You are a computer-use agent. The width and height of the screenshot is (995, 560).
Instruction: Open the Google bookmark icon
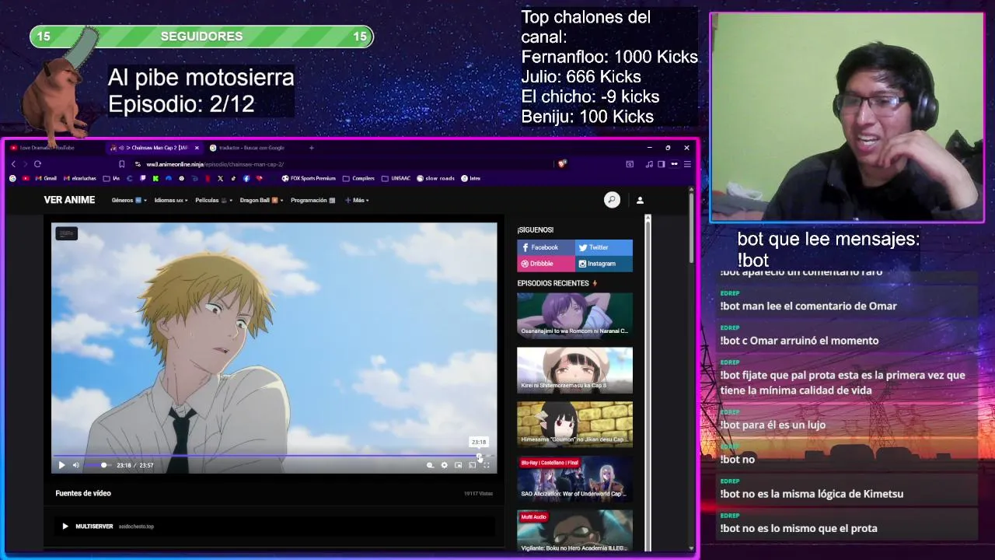point(12,178)
